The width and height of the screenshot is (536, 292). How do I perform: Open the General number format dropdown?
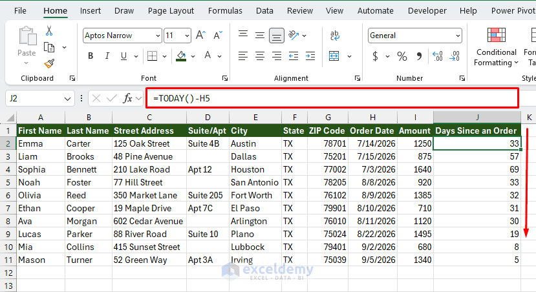(458, 36)
